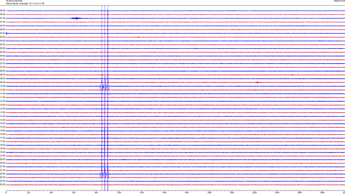Image resolution: width=345 pixels, height=194 pixels.
Task: Click the 8m tick label on time axis
Action: point(96,193)
